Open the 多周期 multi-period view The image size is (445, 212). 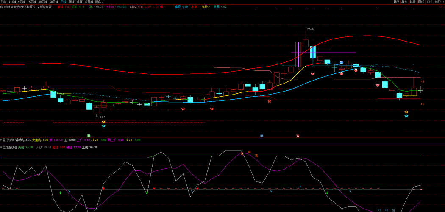89,2
